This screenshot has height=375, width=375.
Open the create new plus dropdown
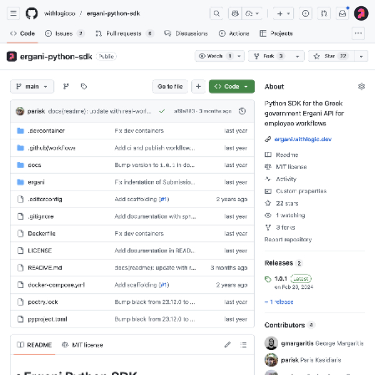tap(283, 13)
